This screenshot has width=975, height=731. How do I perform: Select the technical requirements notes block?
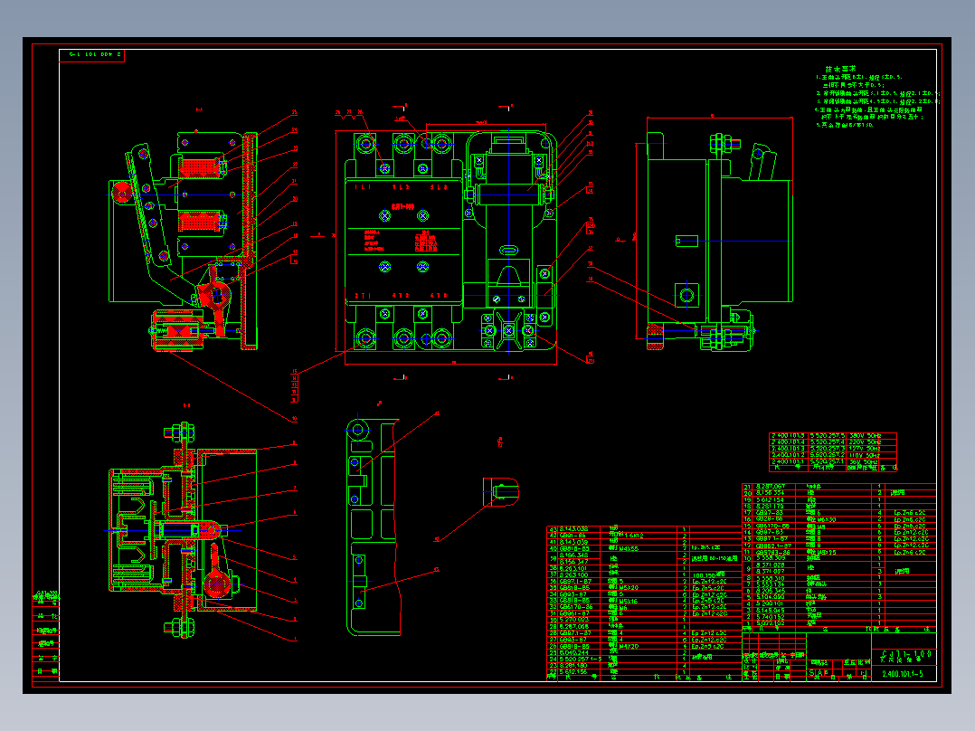pos(876,97)
